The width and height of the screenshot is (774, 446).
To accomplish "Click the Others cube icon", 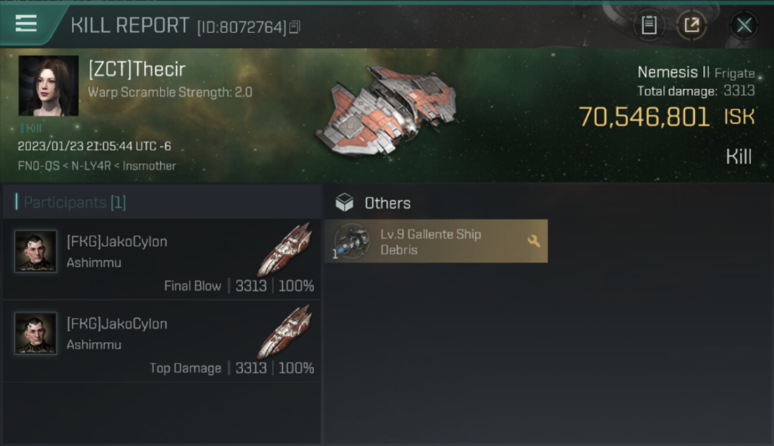I will pos(344,203).
